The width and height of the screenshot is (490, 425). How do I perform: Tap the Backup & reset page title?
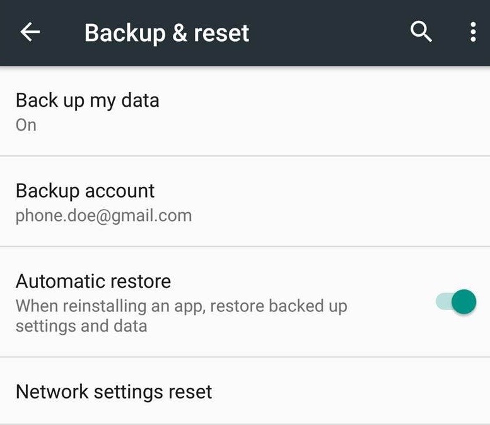tap(166, 33)
